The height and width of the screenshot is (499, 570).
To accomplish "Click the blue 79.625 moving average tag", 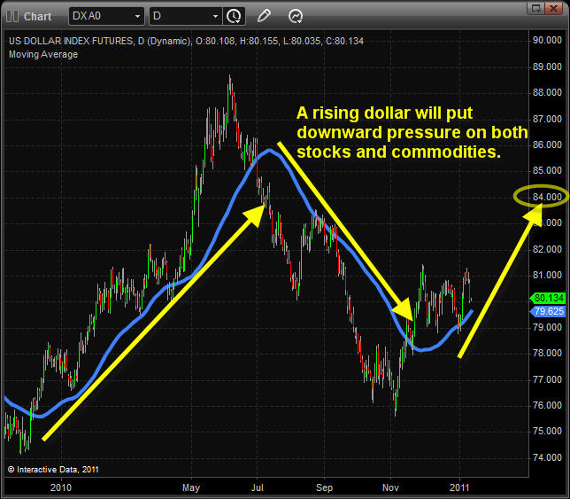I will click(548, 312).
